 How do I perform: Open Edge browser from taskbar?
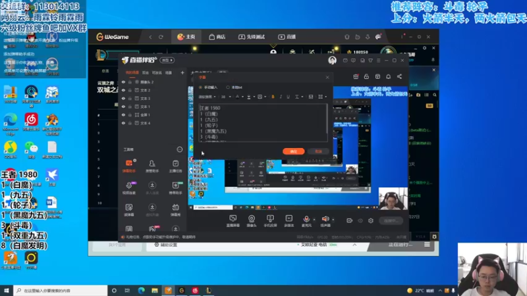(x=141, y=290)
